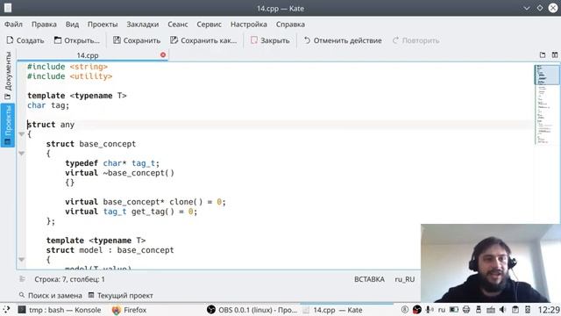Click the Сохранить disk icon
This screenshot has height=316, width=561.
click(117, 40)
